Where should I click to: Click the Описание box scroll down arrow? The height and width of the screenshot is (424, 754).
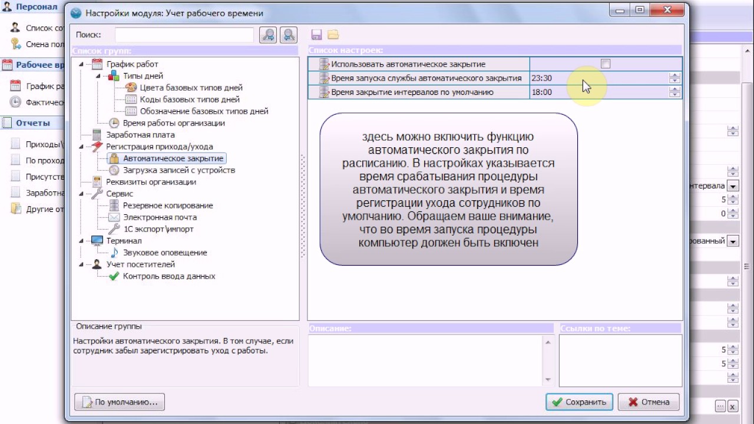pyautogui.click(x=548, y=380)
